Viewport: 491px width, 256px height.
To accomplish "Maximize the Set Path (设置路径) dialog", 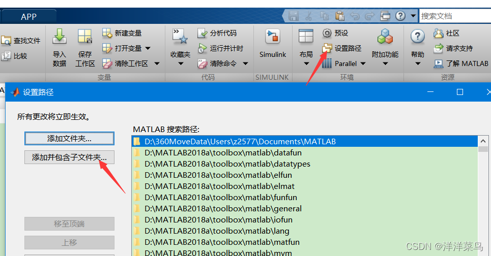I will tap(459, 92).
